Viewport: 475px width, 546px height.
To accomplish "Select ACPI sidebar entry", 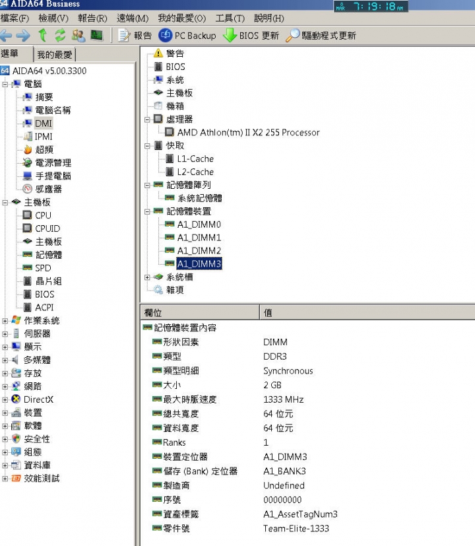I will tap(44, 308).
